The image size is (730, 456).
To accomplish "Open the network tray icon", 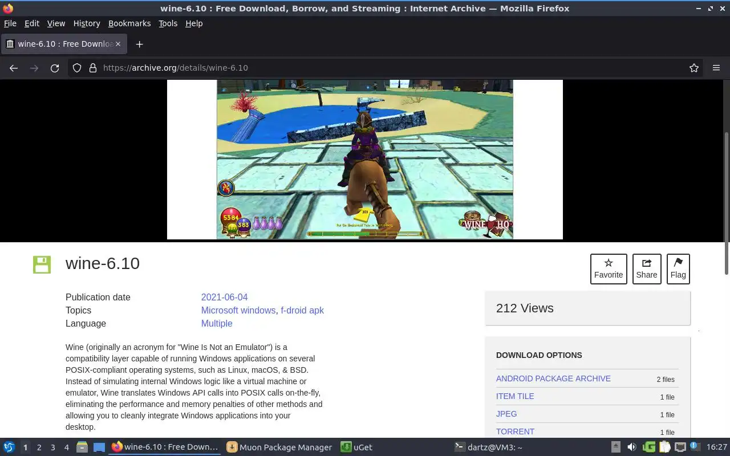I will (680, 447).
